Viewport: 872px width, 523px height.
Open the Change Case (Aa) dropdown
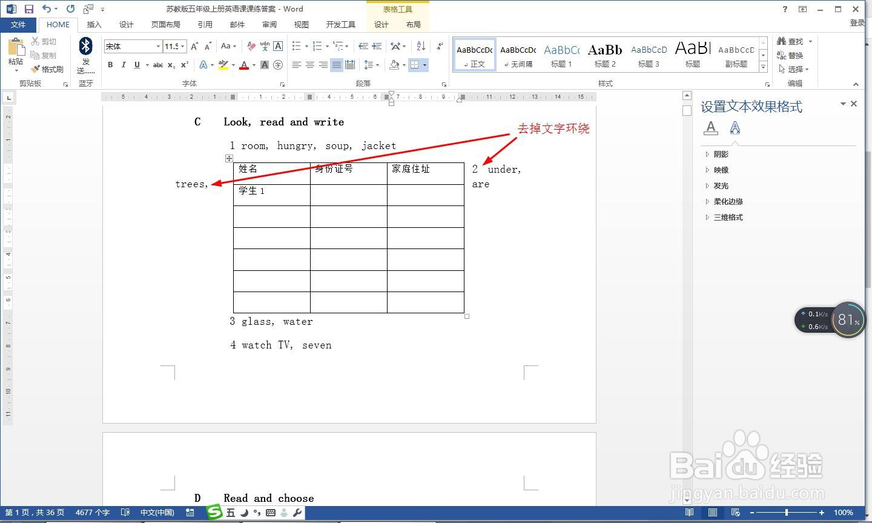coord(228,46)
